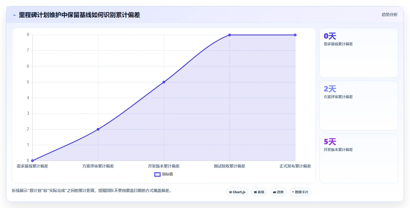
Task: Select the Chart.js tag chip
Action: pos(237,192)
